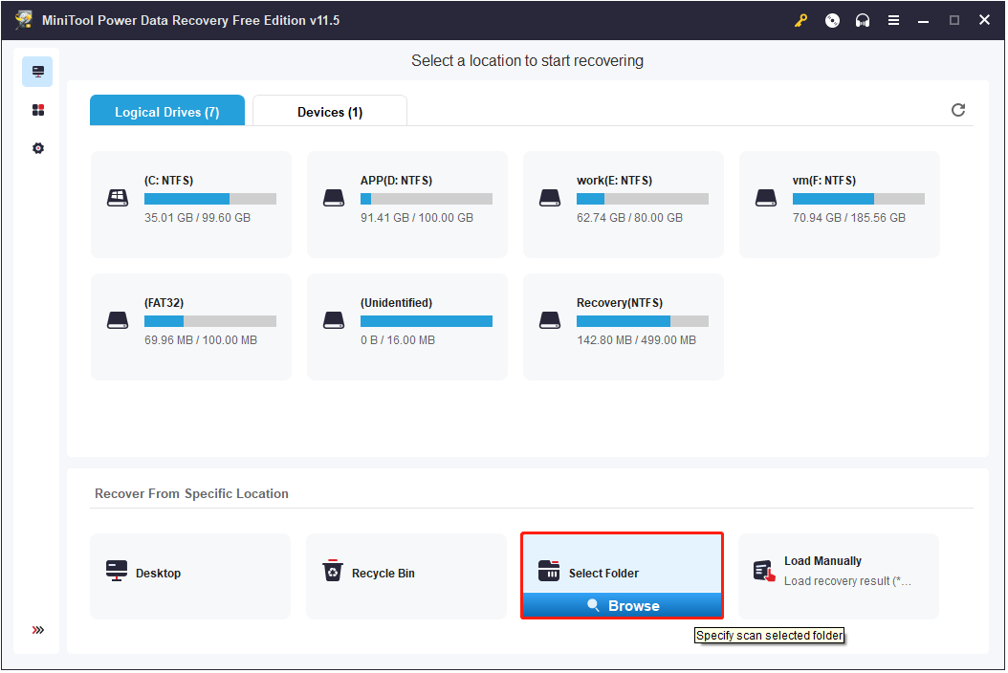This screenshot has width=1008, height=673.
Task: Select the work(E: NTFS) drive icon
Action: (550, 198)
